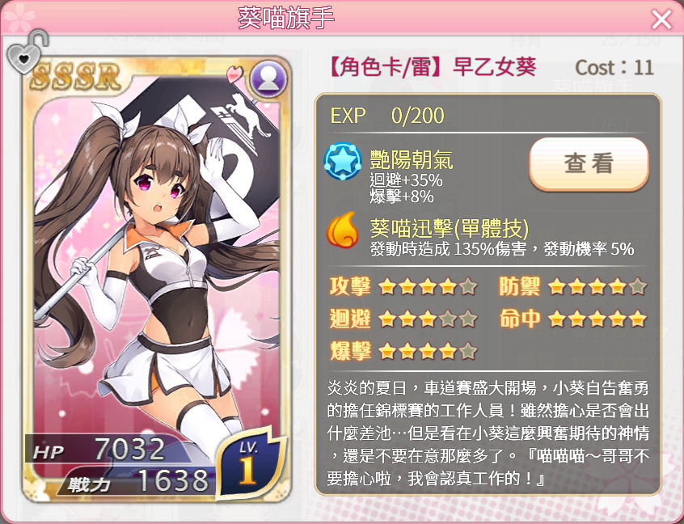This screenshot has width=684, height=524.
Task: Click the orange flame skill icon
Action: click(x=343, y=230)
